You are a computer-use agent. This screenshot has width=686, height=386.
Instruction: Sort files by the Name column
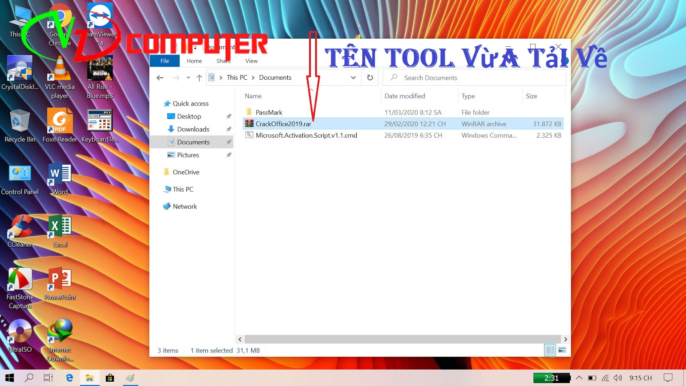pyautogui.click(x=253, y=96)
